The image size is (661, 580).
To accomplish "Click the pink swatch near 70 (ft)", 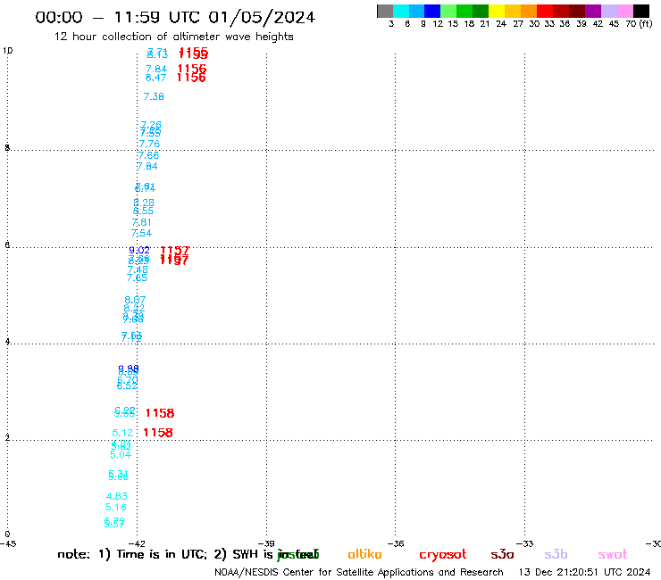I will click(624, 11).
